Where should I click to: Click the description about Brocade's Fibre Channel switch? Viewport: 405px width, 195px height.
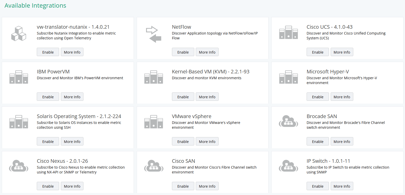[346, 125]
